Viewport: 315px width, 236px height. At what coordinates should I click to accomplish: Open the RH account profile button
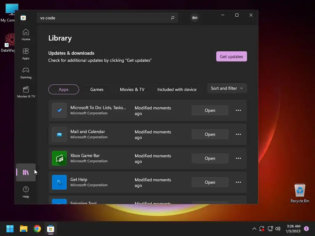pos(194,18)
